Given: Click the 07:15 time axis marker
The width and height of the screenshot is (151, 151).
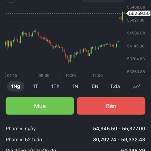Looking at the screenshot, I should click(x=12, y=75).
